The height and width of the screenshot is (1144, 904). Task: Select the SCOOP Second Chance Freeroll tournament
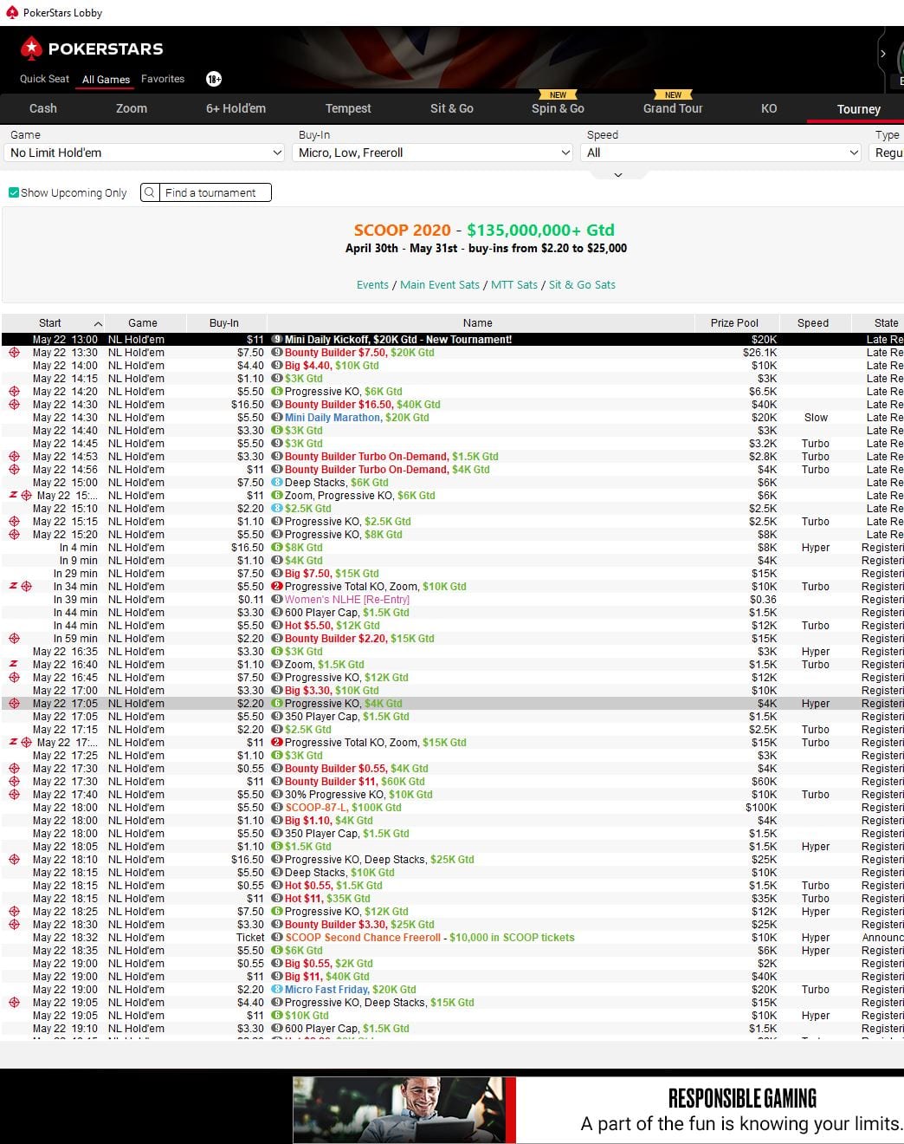click(x=452, y=938)
